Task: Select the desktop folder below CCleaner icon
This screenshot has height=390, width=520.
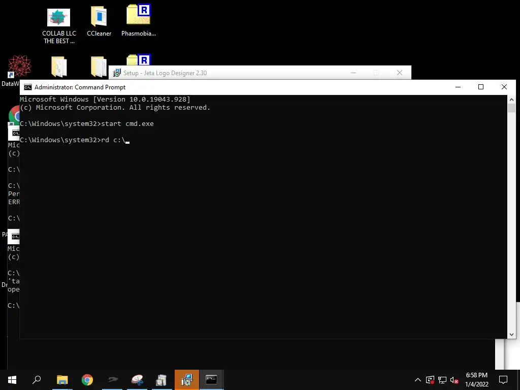Action: [x=99, y=67]
